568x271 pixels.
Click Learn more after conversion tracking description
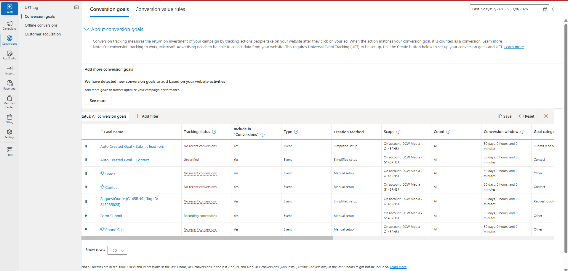tap(492, 41)
